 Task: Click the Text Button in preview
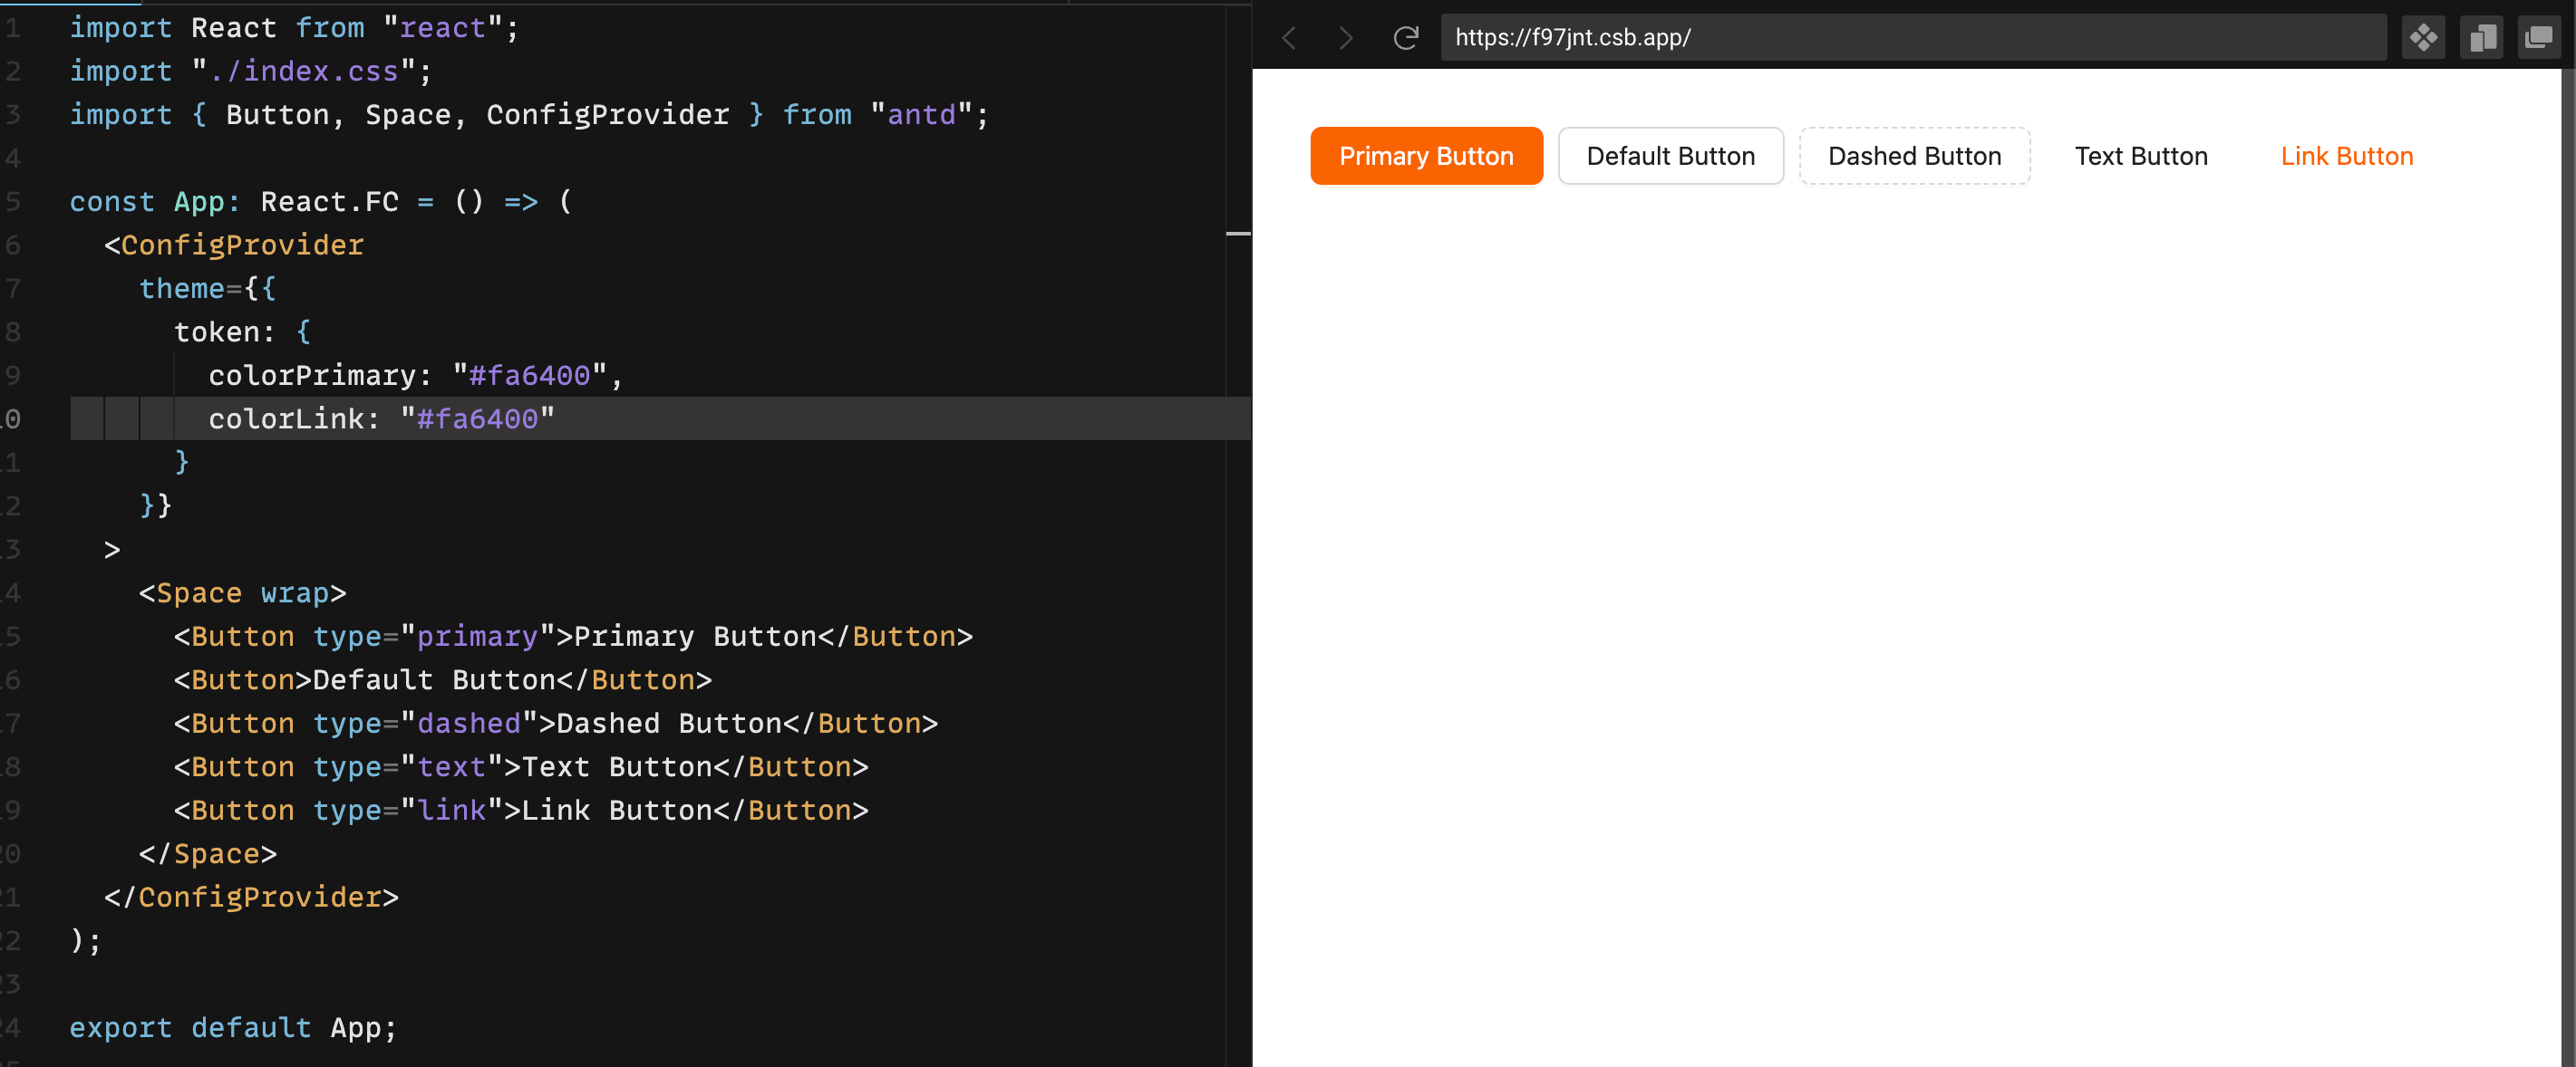tap(2141, 156)
